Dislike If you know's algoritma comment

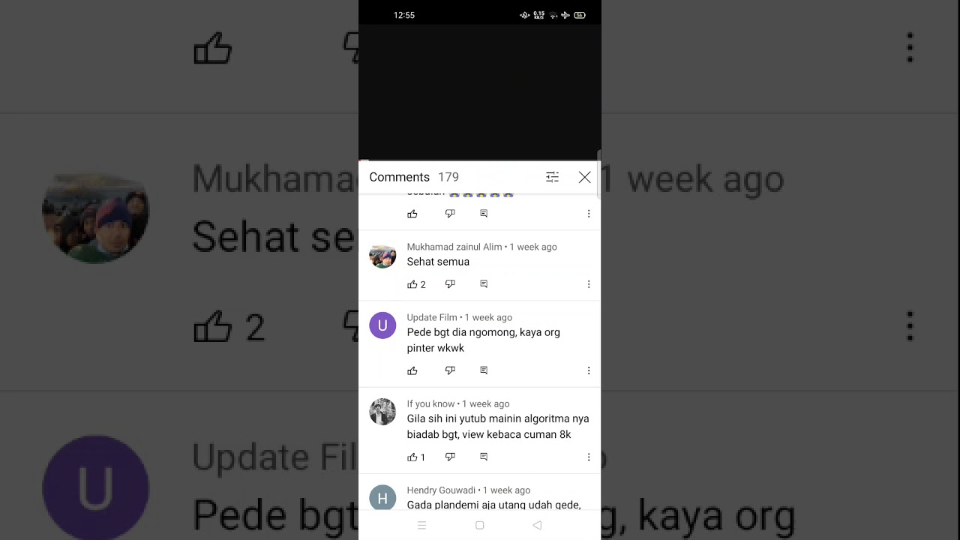(x=450, y=457)
